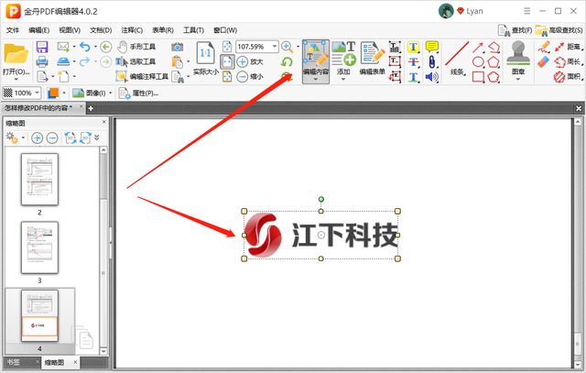Click the camera snapshot icon

pyautogui.click(x=177, y=47)
